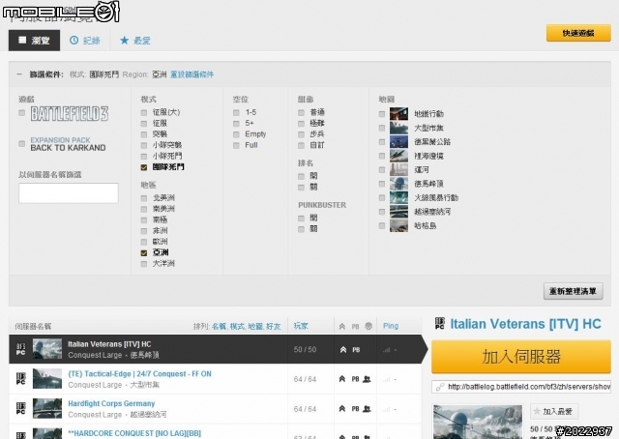Click the PB icon on Hardfight Corps row
This screenshot has height=439, width=619.
tap(355, 409)
